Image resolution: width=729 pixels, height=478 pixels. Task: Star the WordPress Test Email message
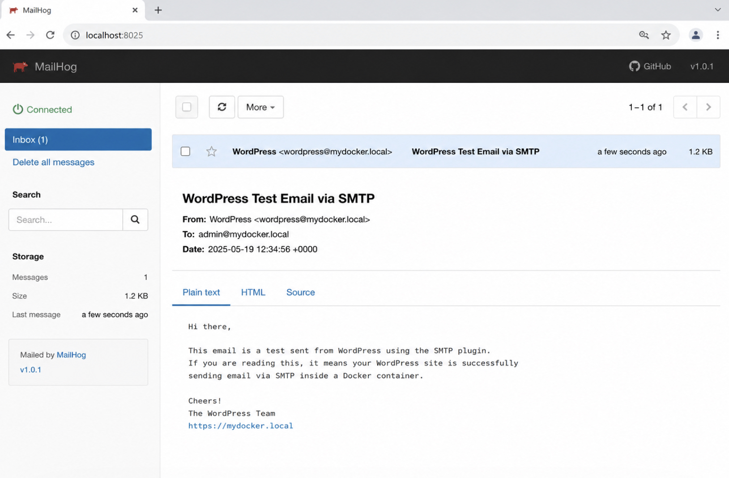[211, 152]
